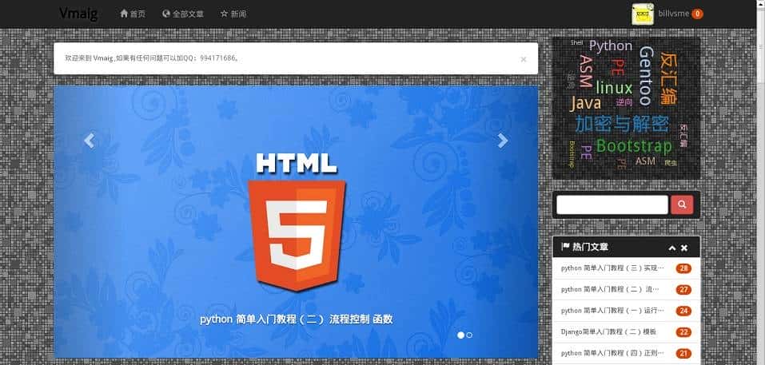Viewport: 765px width, 365px height.
Task: Open the 全部文章 nav item
Action: coord(182,14)
